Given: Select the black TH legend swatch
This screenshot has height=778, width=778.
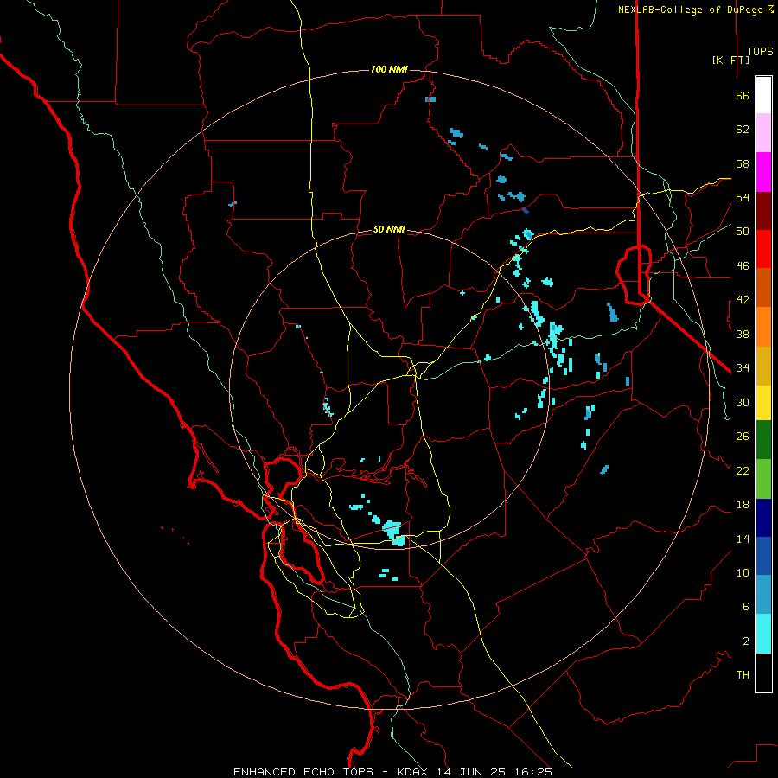Looking at the screenshot, I should coord(763,673).
